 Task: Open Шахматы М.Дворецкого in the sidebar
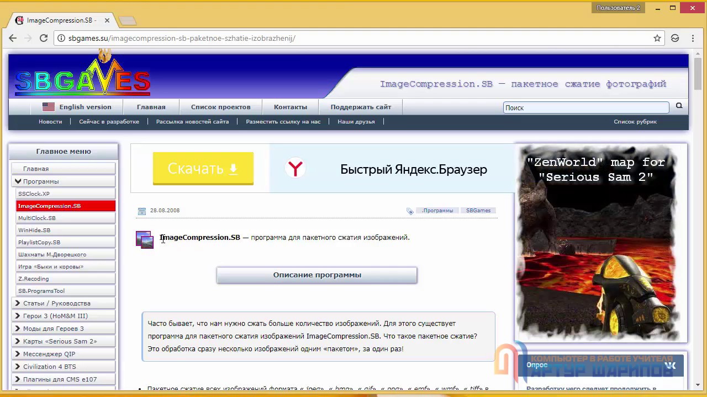point(66,254)
